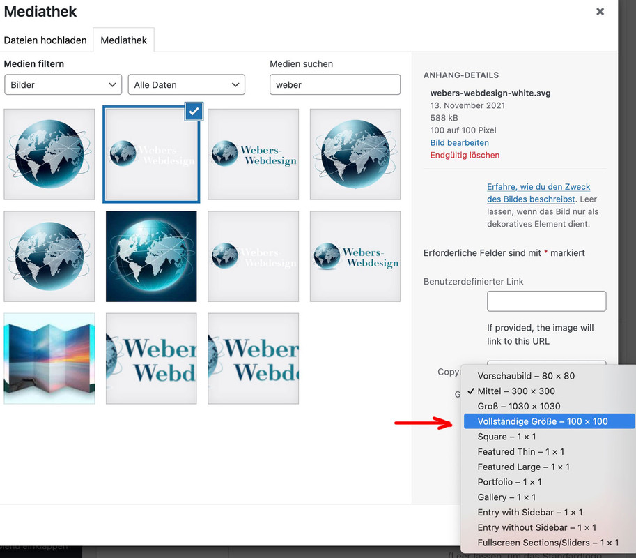Select the last globe thumbnail in top row
This screenshot has width=636, height=558.
355,154
